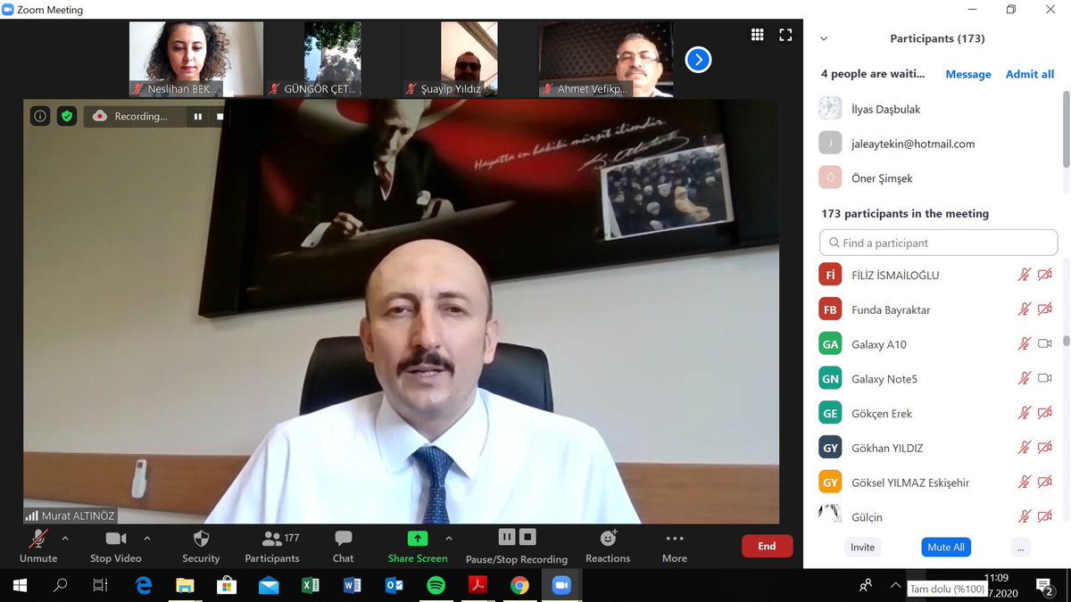Viewport: 1071px width, 602px height.
Task: Select waiting participant İlyas Daşbulak
Action: pyautogui.click(x=937, y=109)
